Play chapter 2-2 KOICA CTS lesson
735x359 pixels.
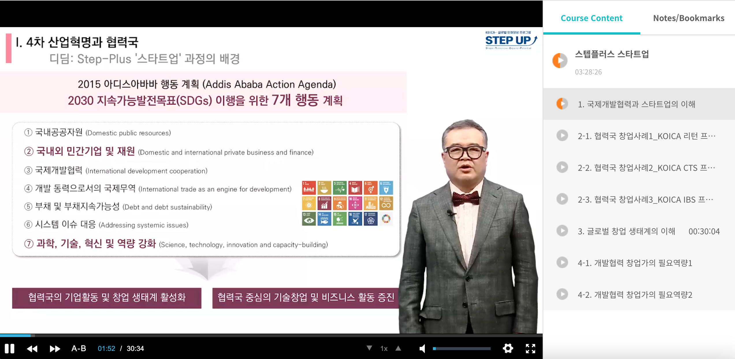click(x=646, y=168)
